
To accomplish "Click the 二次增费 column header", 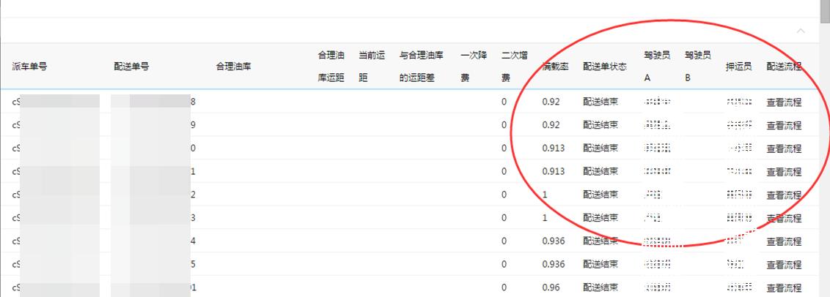I will pos(515,67).
